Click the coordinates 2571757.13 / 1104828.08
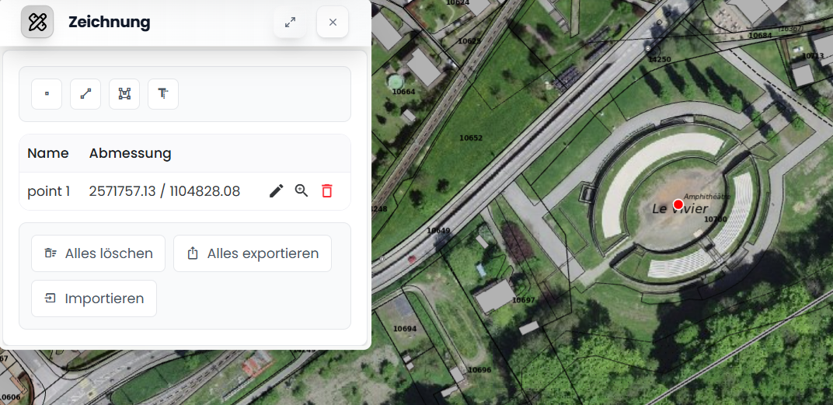833x405 pixels. click(x=165, y=191)
